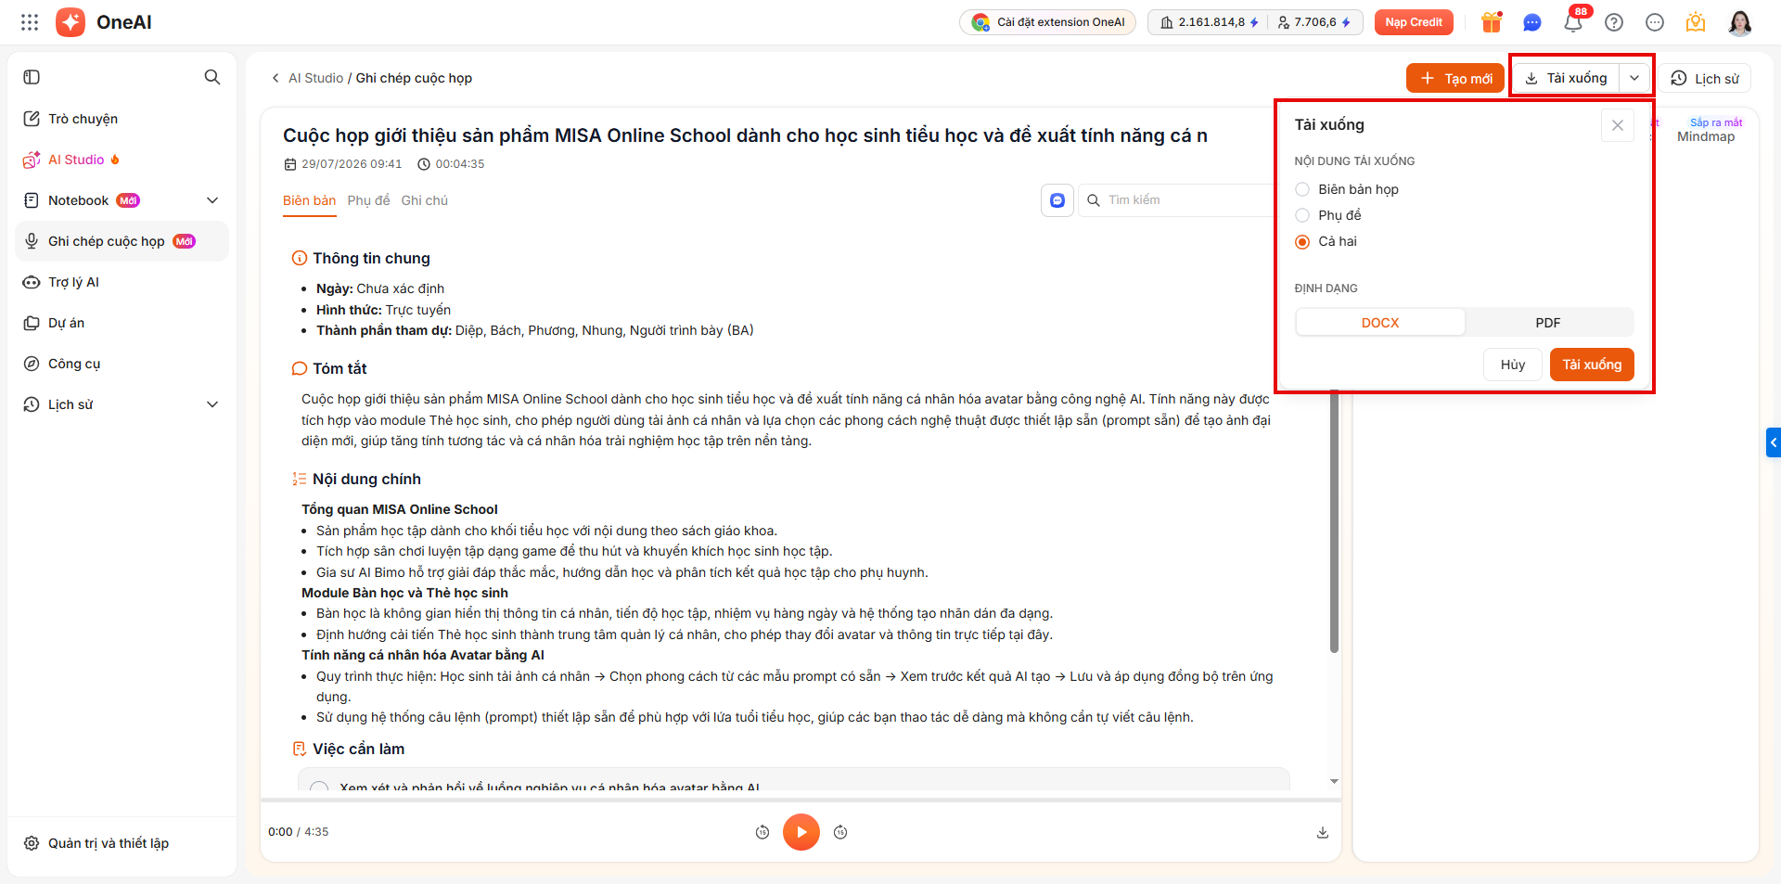This screenshot has width=1781, height=884.
Task: Click Tạo mới button
Action: click(1455, 78)
